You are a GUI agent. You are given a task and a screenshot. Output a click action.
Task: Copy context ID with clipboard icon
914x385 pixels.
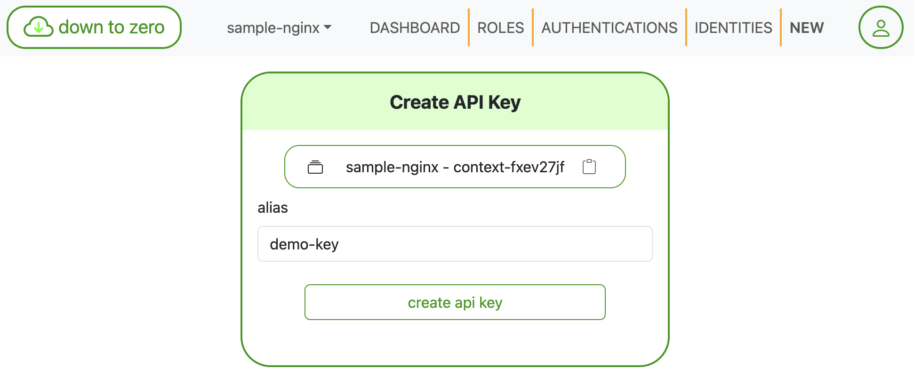589,167
